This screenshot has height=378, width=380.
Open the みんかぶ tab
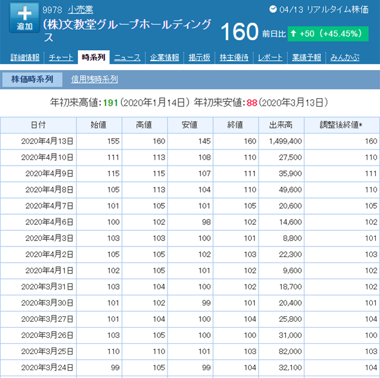click(x=345, y=57)
